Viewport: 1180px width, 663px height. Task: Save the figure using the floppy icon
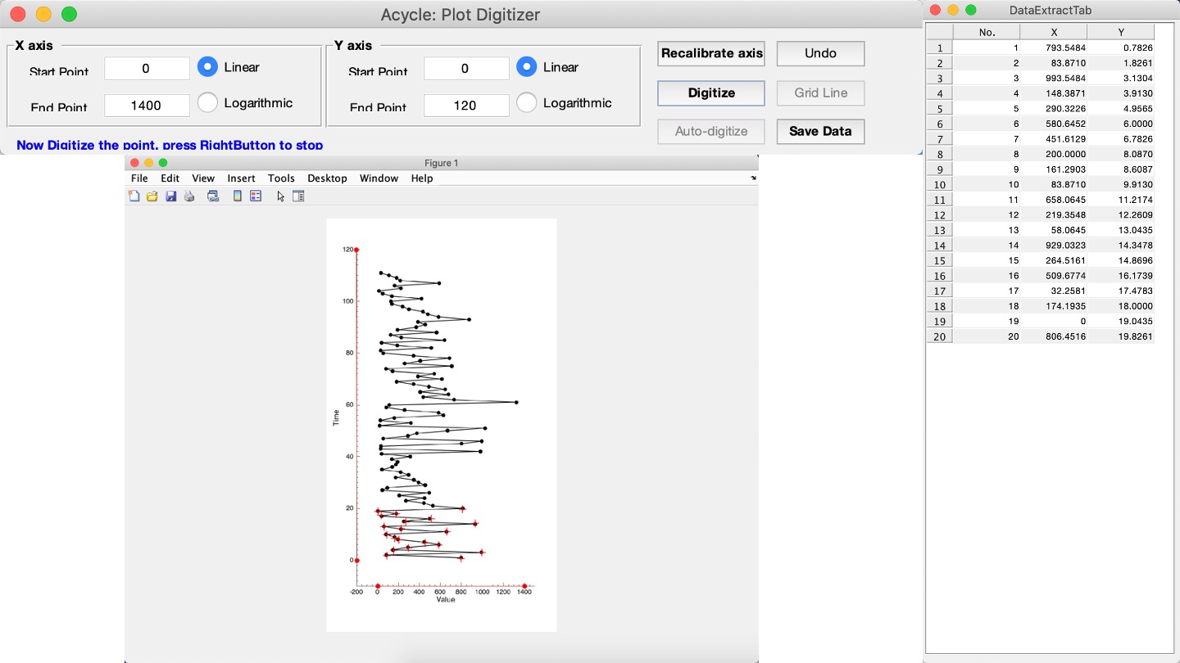click(x=171, y=196)
